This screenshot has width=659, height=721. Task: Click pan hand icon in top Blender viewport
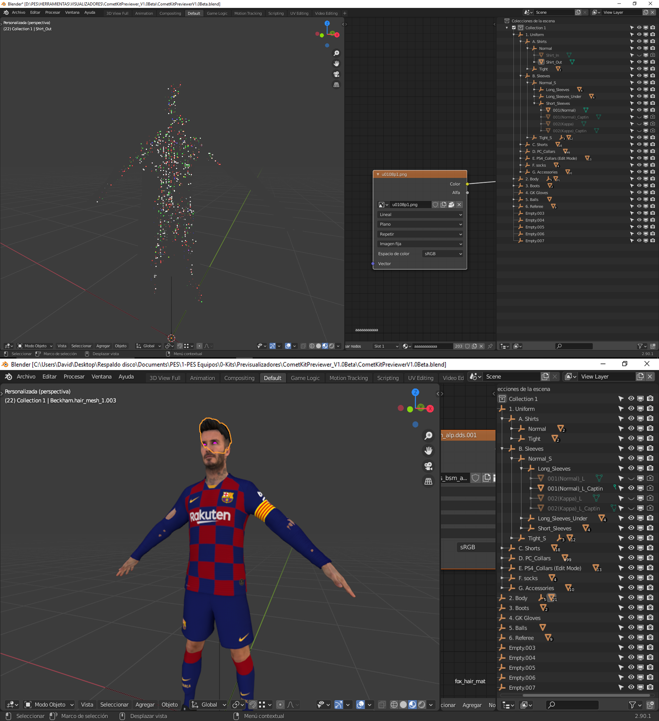point(336,64)
